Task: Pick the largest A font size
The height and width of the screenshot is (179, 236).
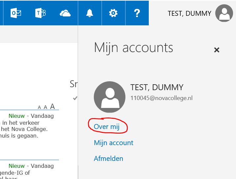Action: coord(52,106)
